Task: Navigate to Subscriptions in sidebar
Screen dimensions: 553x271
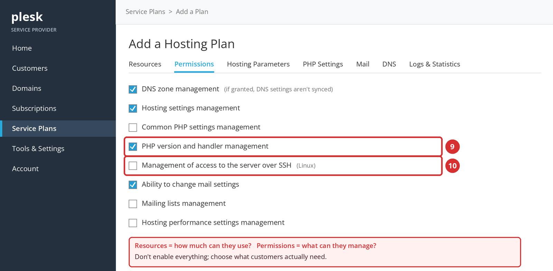Action: click(x=58, y=108)
